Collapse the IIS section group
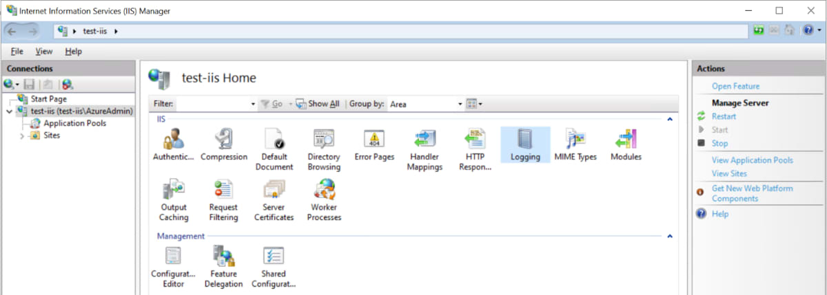827x295 pixels. coord(669,120)
